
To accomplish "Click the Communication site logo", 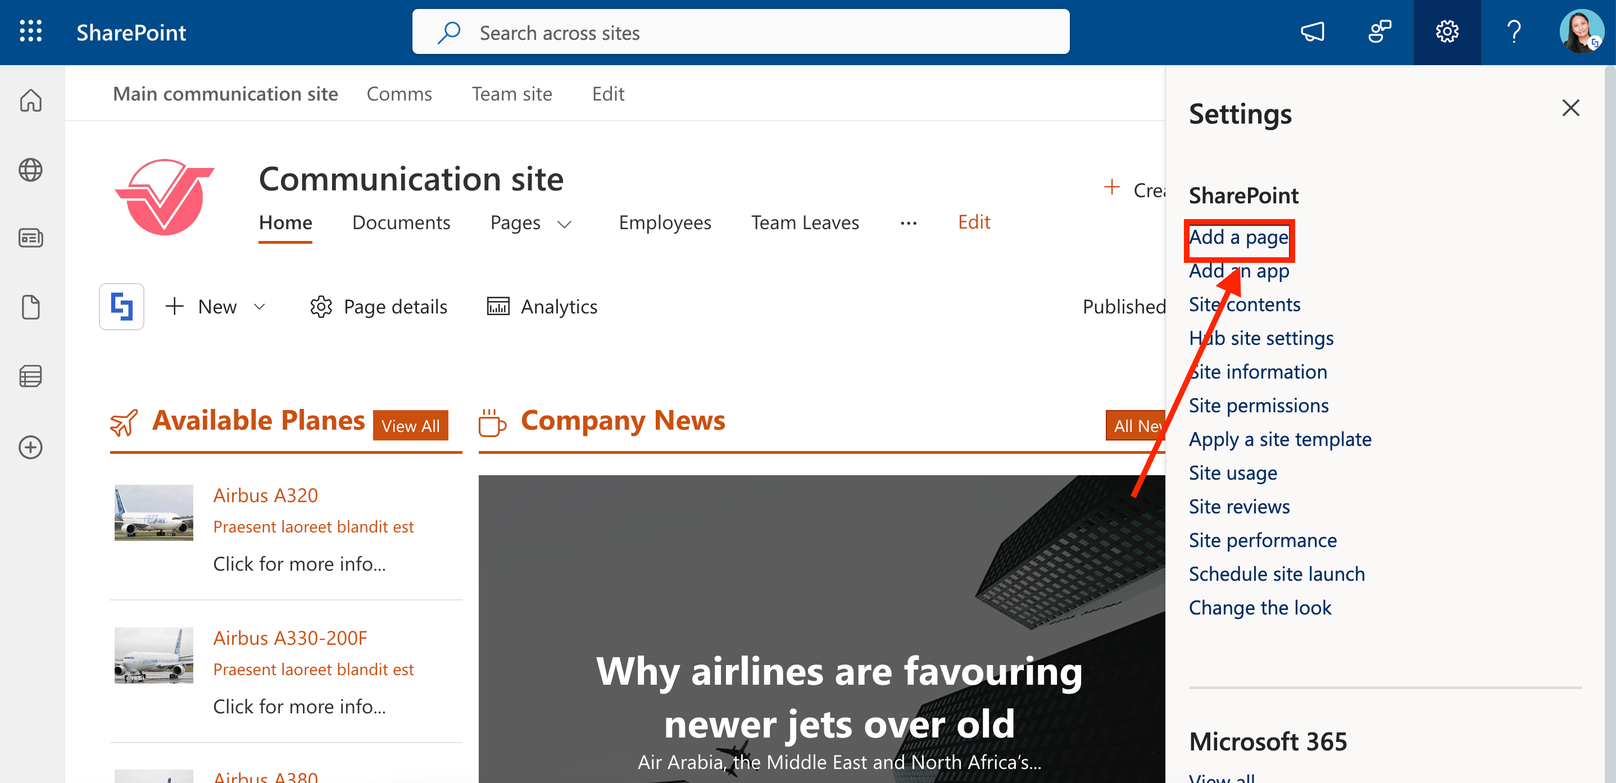I will (x=165, y=197).
